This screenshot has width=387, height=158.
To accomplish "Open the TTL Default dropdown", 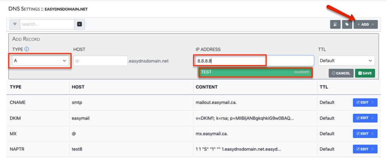I will [346, 60].
